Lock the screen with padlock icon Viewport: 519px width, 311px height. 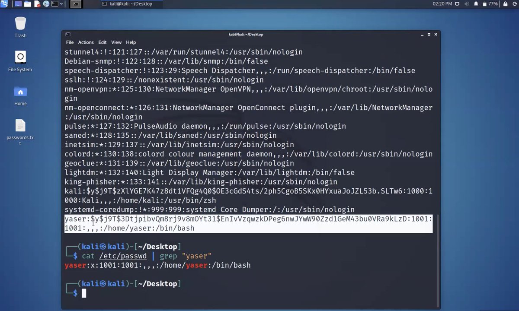505,4
